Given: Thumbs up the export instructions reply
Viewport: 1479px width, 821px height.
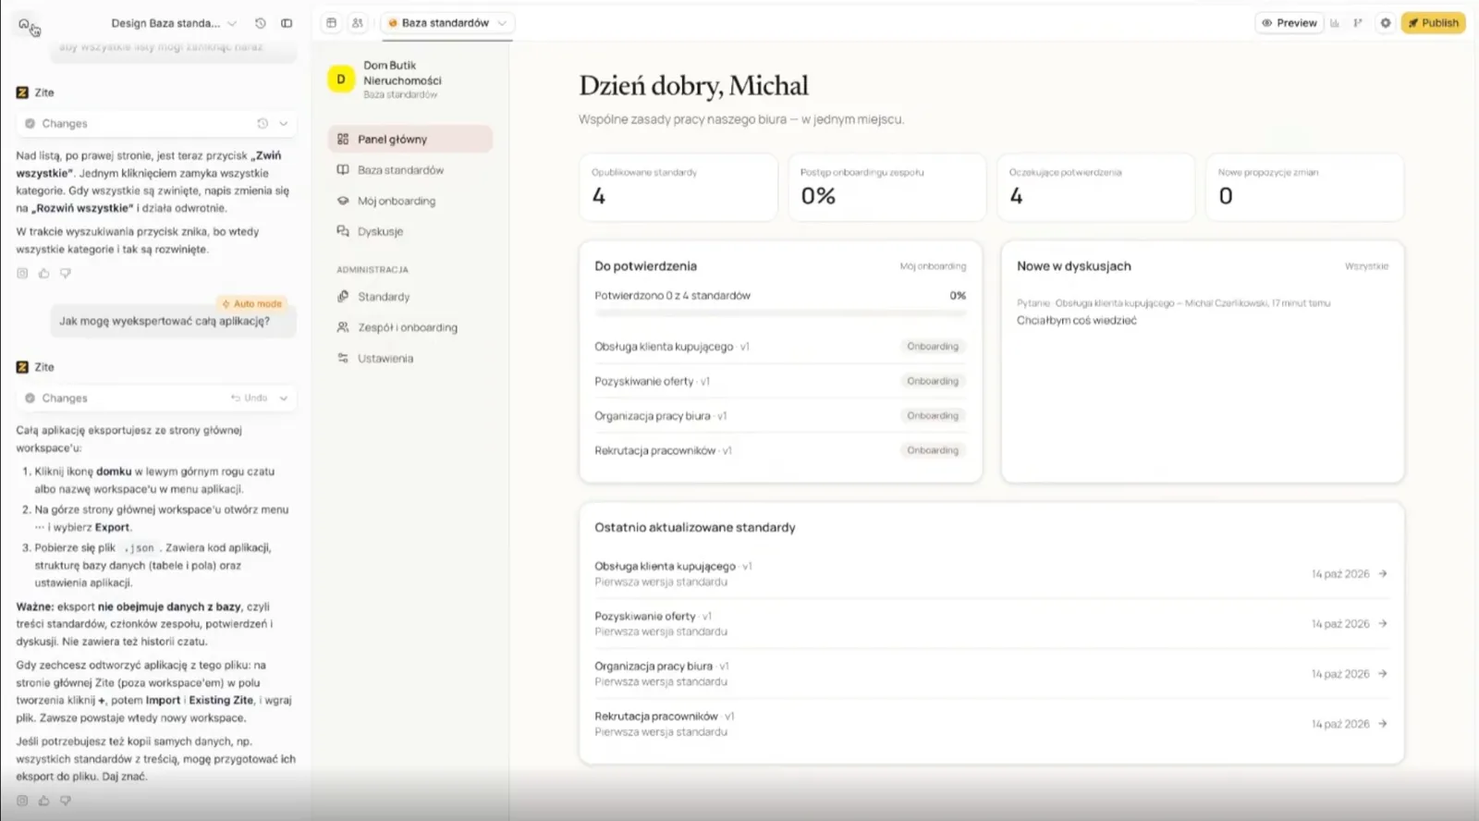Looking at the screenshot, I should 43,801.
